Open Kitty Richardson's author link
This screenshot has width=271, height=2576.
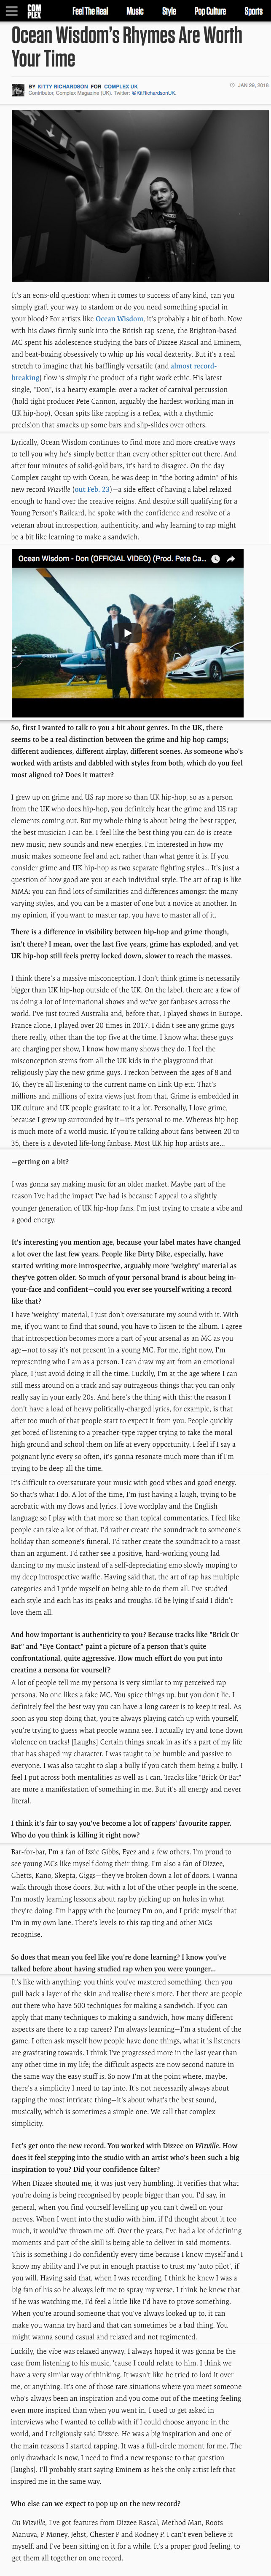tap(62, 86)
